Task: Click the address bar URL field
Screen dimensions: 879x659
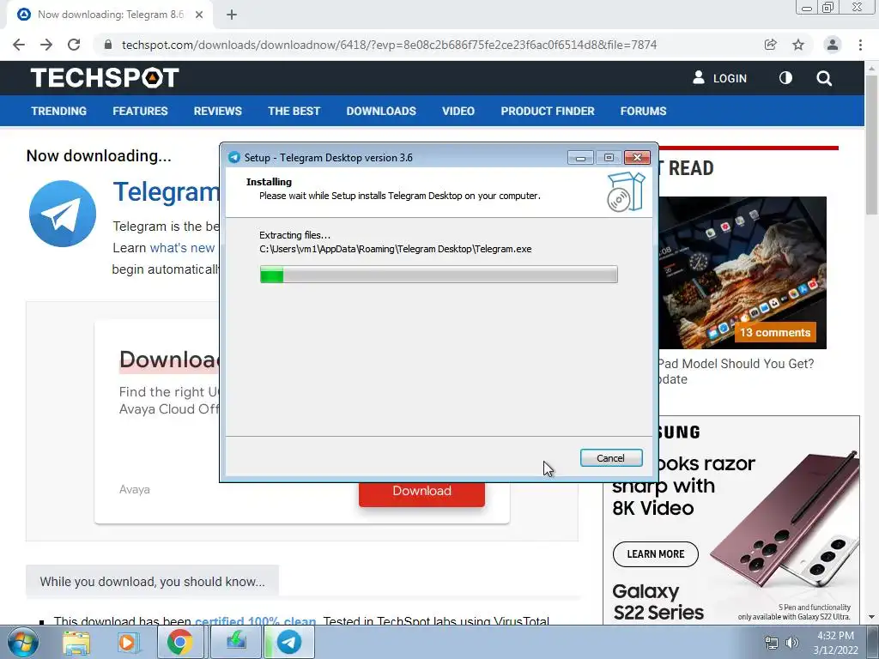Action: pyautogui.click(x=389, y=45)
